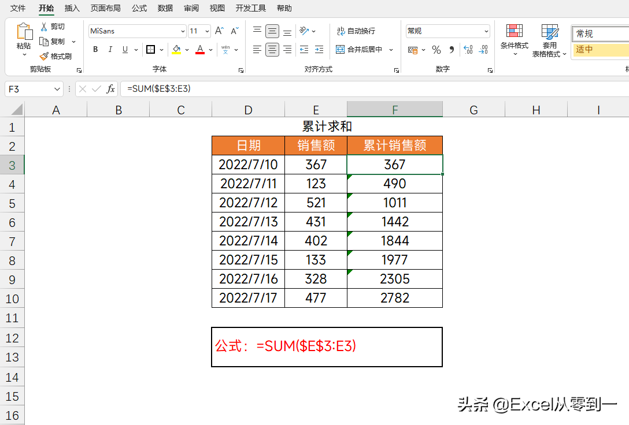Open the MiSans font name dropdown
Viewport: 629px width, 425px height.
[183, 31]
